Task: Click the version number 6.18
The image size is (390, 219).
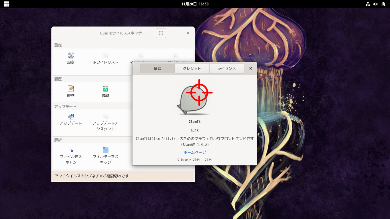Action: (x=195, y=131)
